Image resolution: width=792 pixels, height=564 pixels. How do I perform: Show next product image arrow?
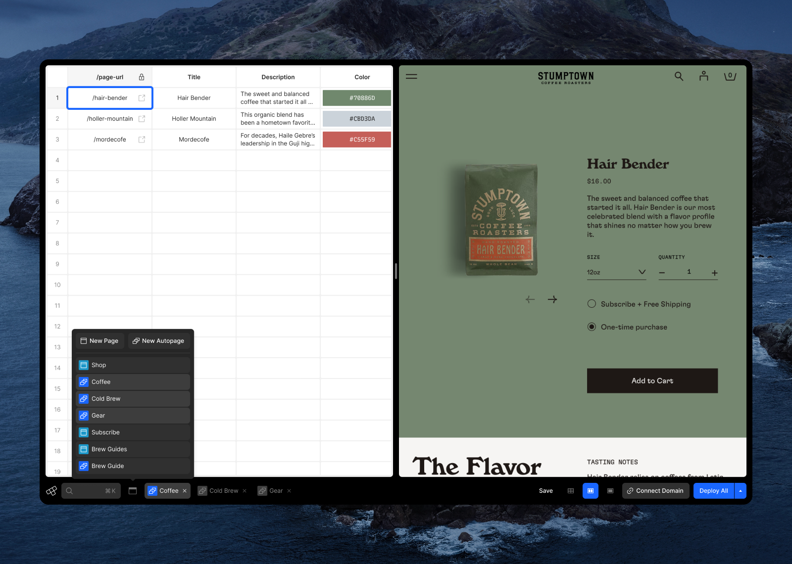click(x=552, y=299)
